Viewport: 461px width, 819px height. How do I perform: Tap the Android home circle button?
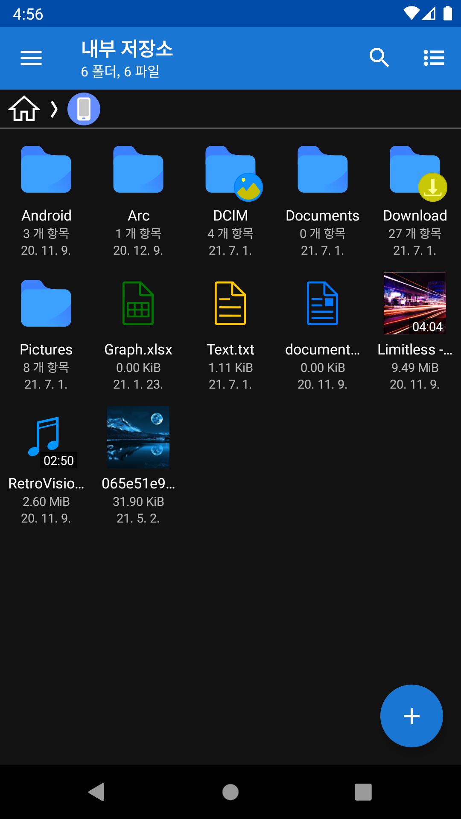coord(230,792)
